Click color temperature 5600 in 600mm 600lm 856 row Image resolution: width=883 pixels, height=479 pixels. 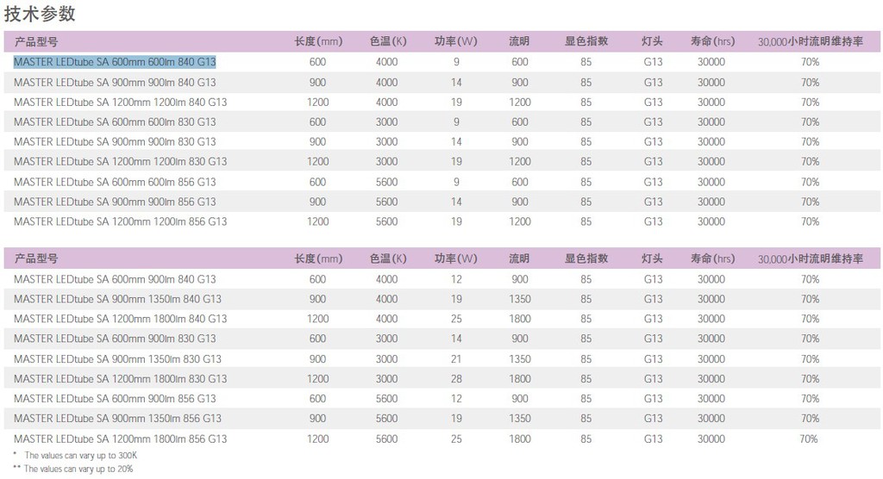pyautogui.click(x=387, y=182)
